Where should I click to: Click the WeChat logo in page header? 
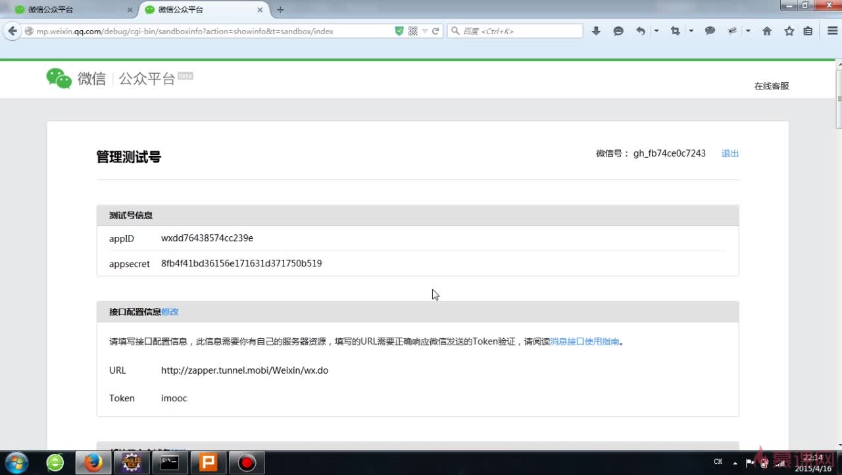(x=59, y=78)
